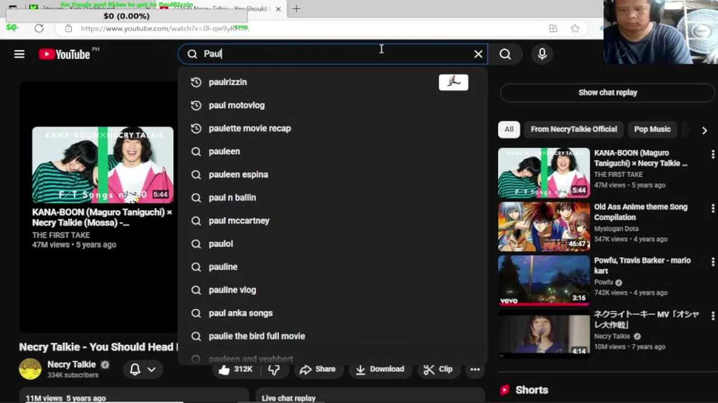Image resolution: width=718 pixels, height=403 pixels.
Task: Click the browser address bar URL
Action: [165, 28]
